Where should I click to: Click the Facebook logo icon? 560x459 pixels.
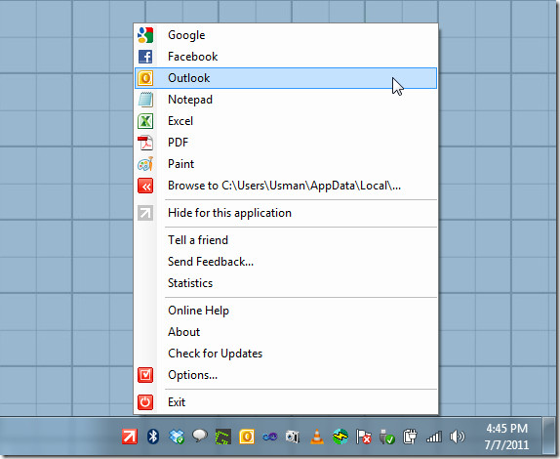145,57
